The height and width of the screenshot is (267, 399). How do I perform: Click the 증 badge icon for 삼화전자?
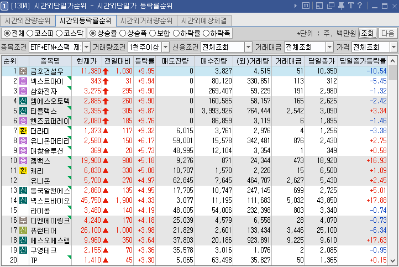click(23, 91)
